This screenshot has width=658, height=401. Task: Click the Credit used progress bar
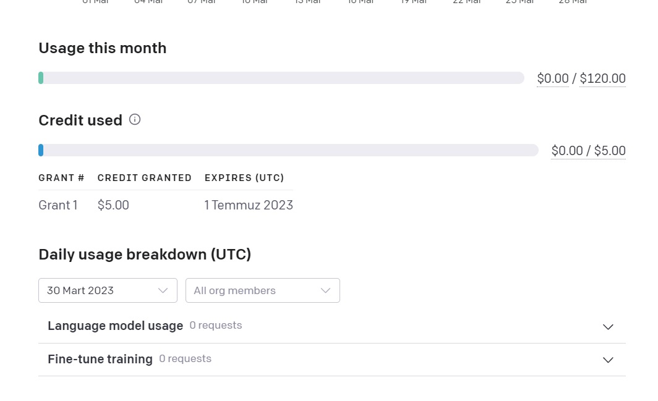pos(288,150)
